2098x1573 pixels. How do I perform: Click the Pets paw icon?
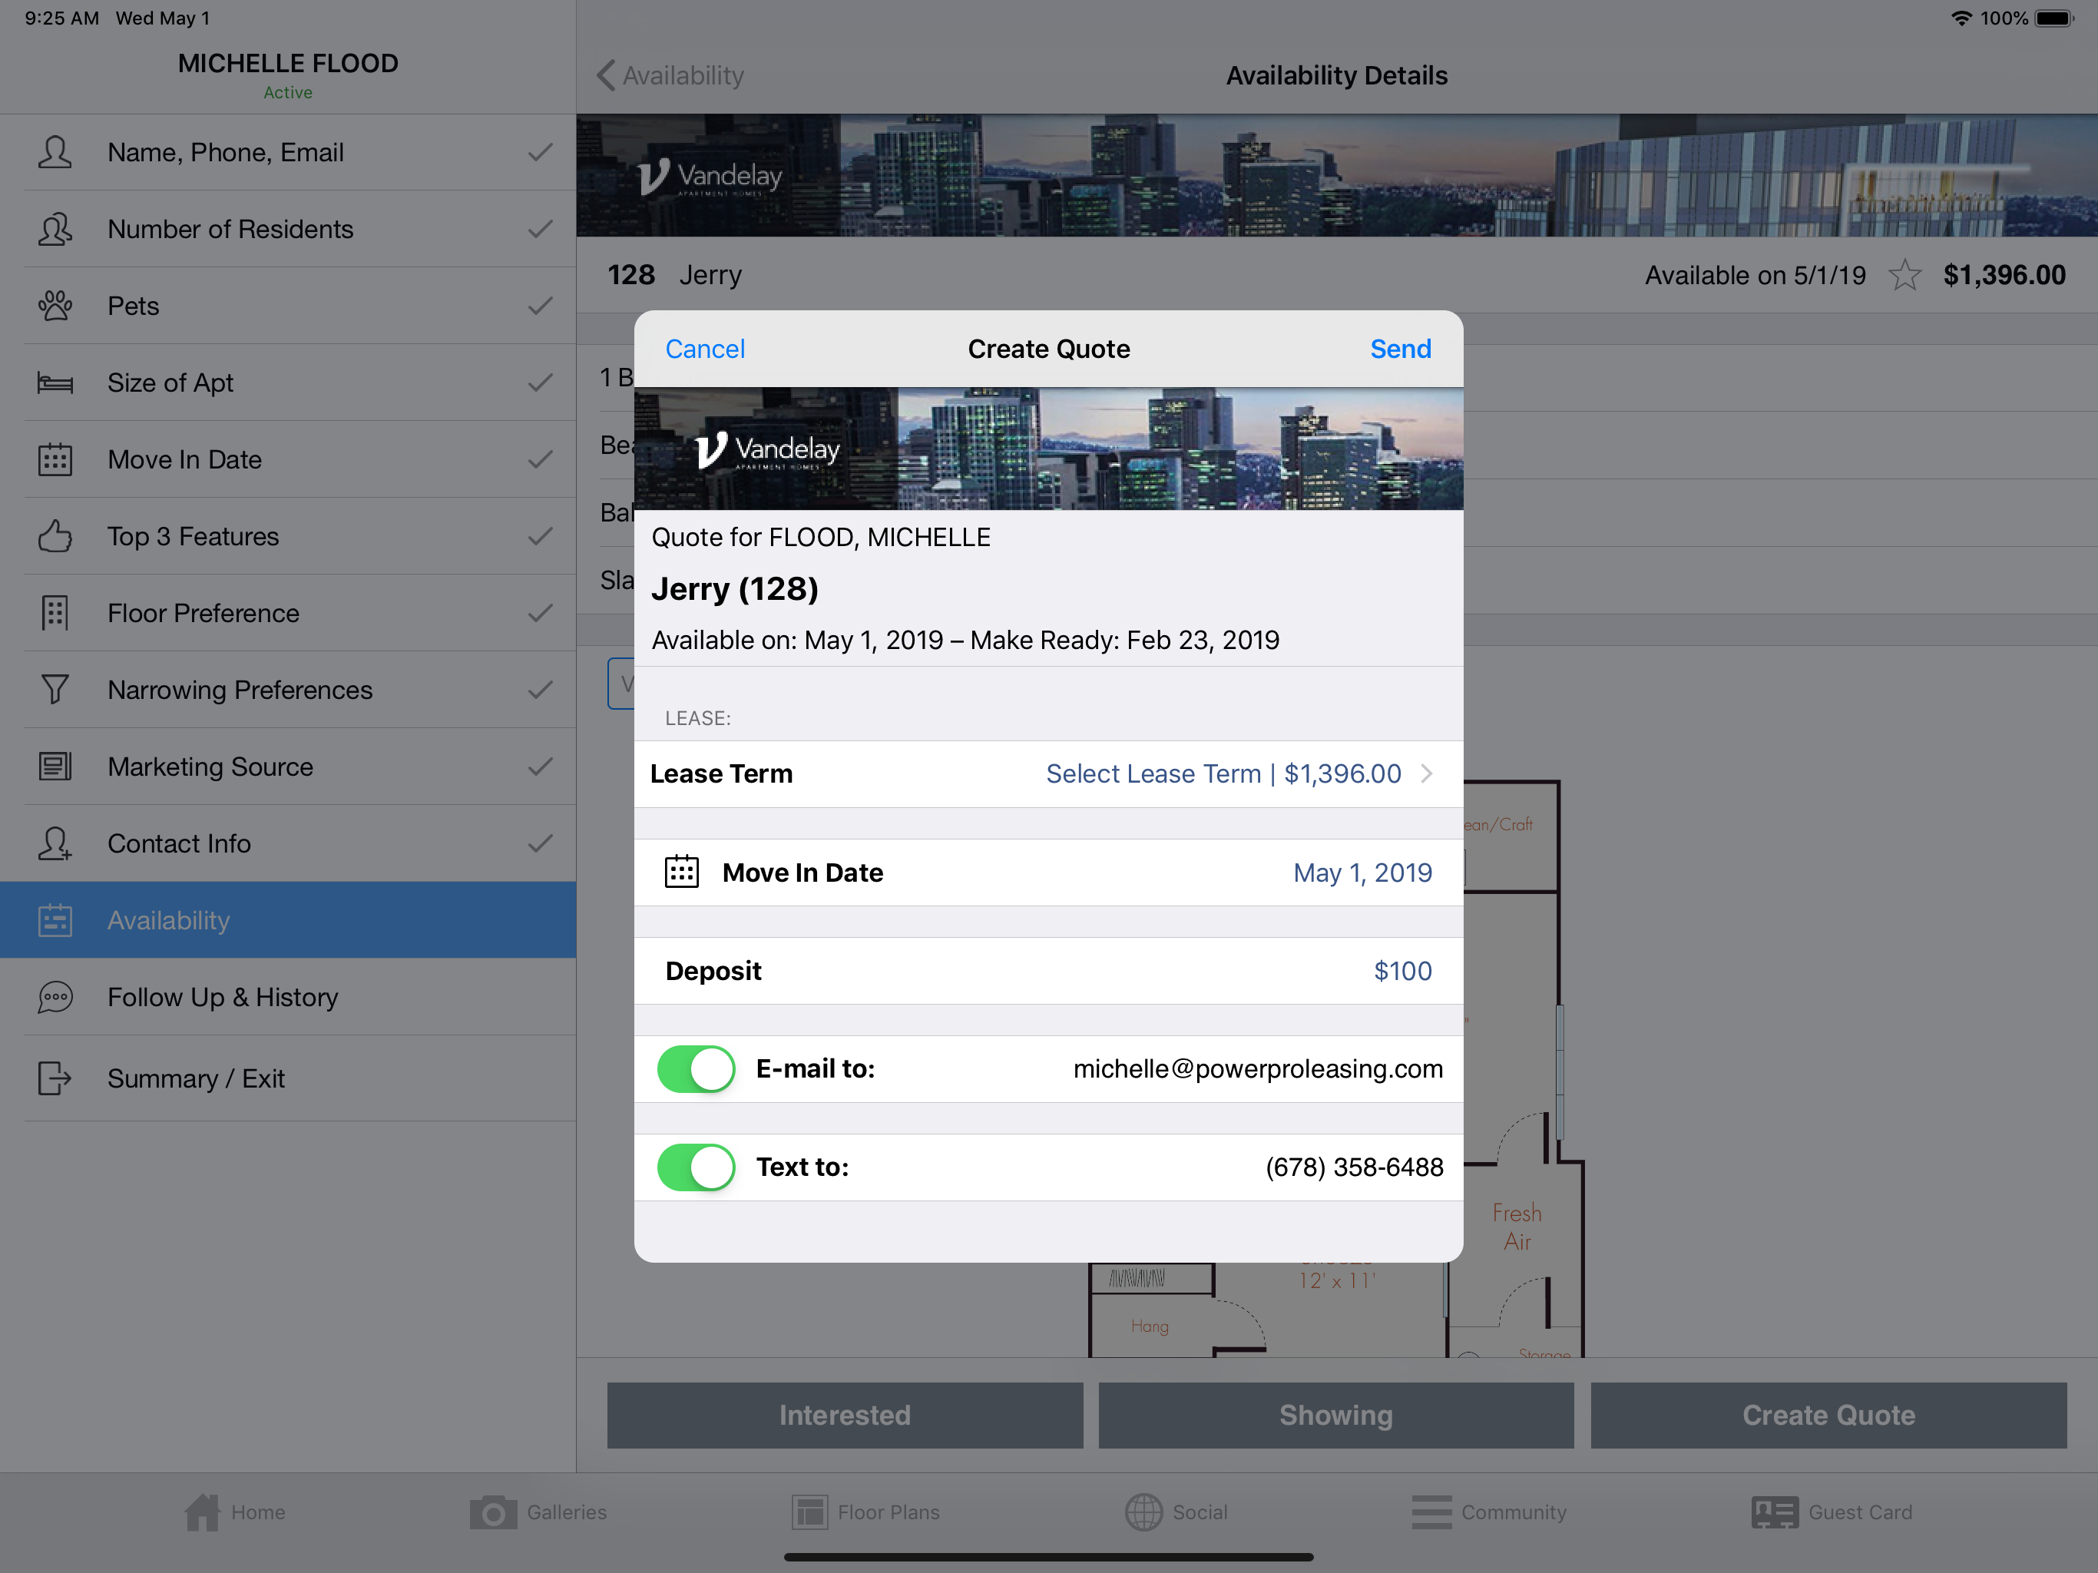tap(55, 306)
